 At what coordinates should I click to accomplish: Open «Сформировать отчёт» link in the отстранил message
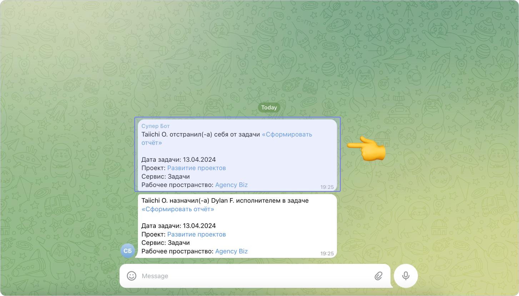287,134
